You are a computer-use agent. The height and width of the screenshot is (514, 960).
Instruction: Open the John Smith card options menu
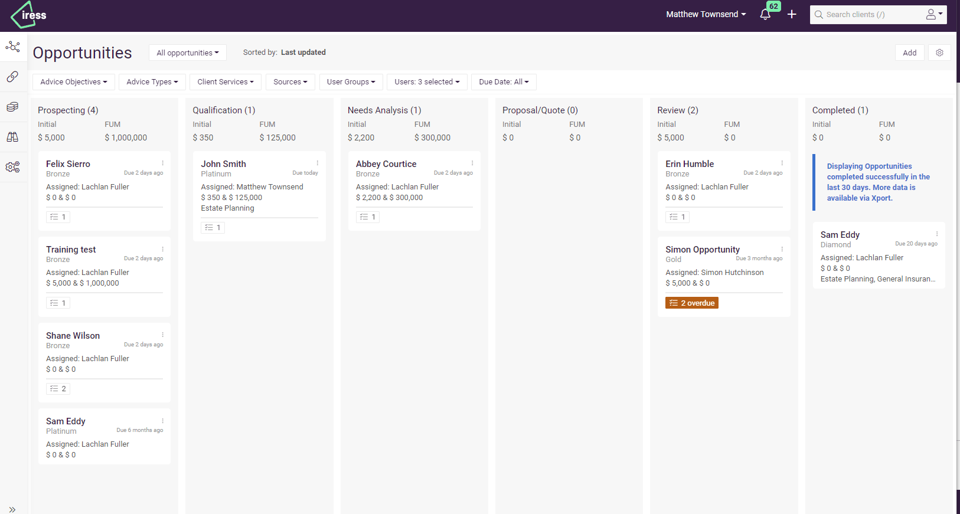point(317,163)
